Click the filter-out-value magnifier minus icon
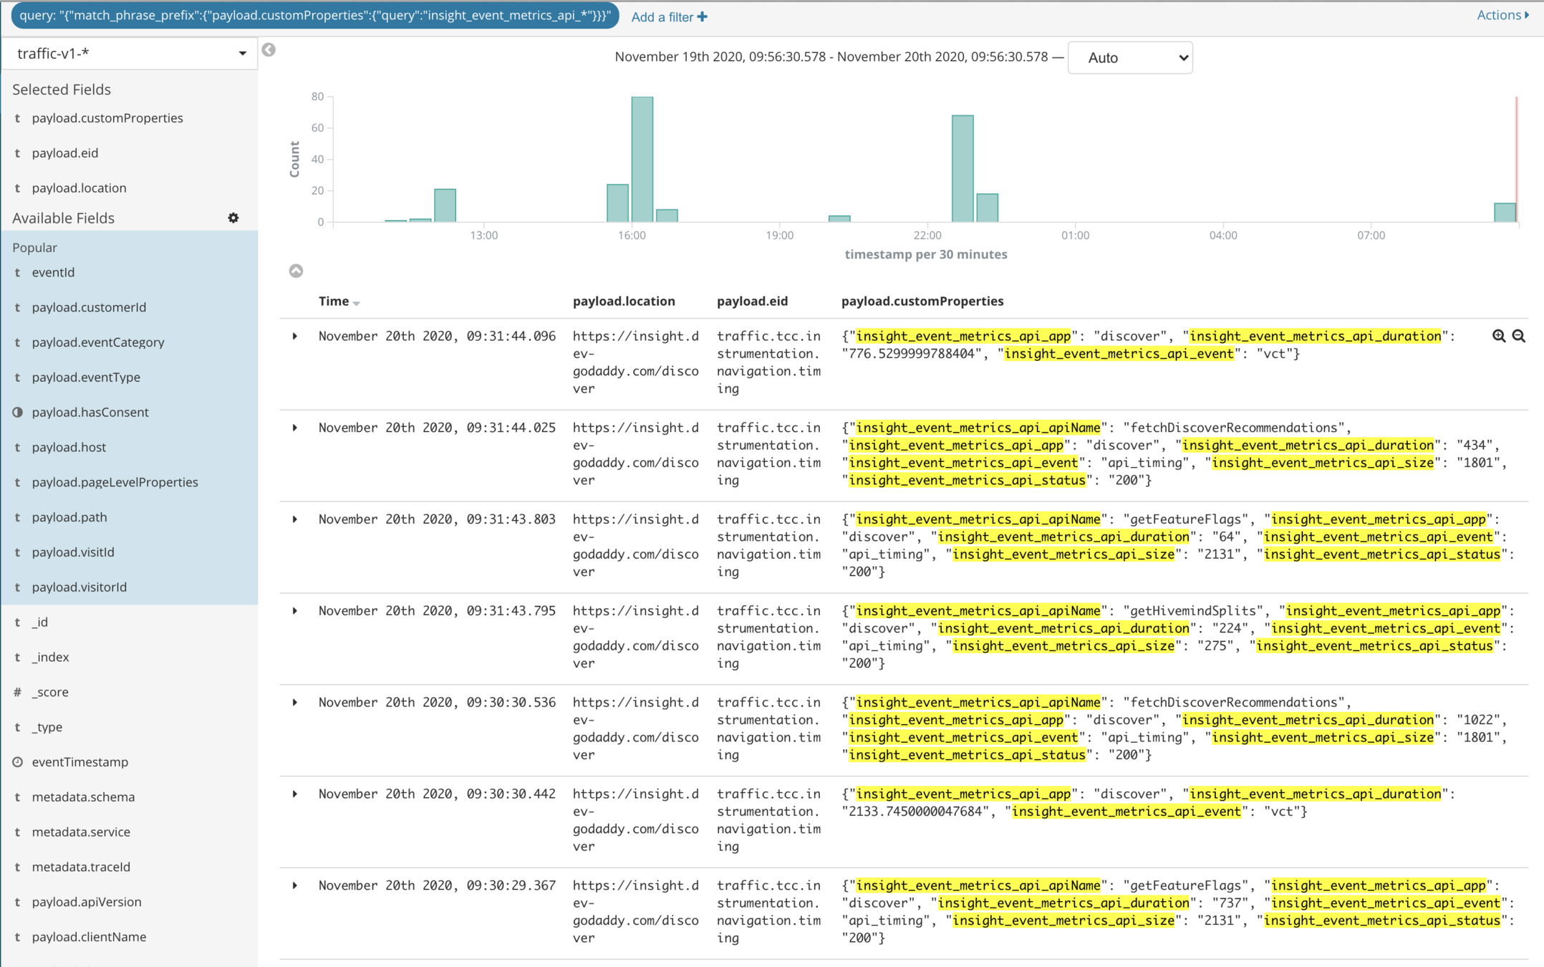The width and height of the screenshot is (1544, 967). point(1518,336)
